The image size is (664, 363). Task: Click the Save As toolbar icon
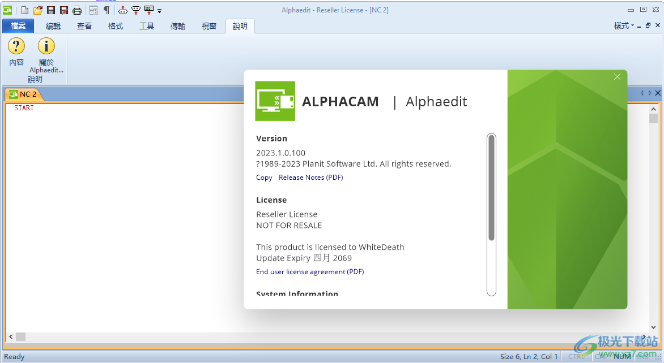63,10
